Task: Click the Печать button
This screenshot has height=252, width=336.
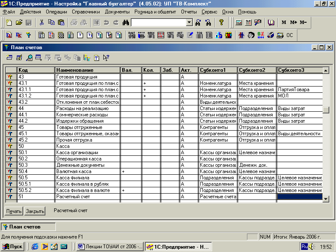Action: (x=14, y=211)
